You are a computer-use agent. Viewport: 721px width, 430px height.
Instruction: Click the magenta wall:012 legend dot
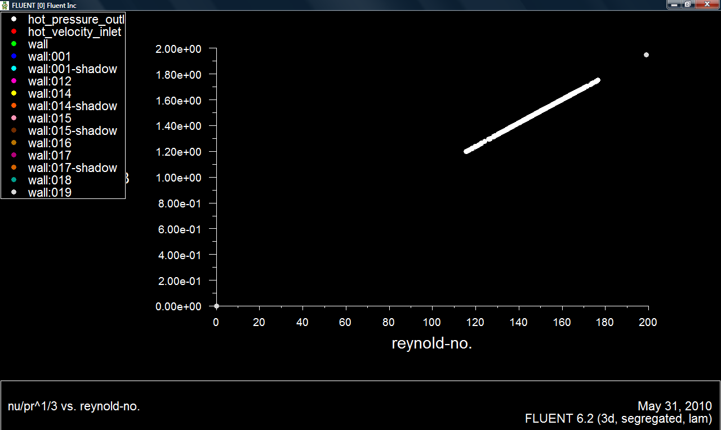click(14, 81)
